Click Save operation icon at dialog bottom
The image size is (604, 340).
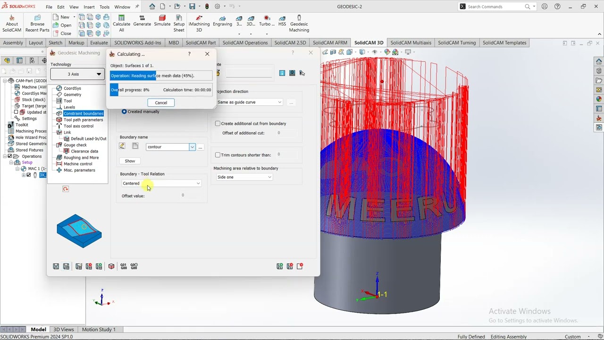pos(56,266)
